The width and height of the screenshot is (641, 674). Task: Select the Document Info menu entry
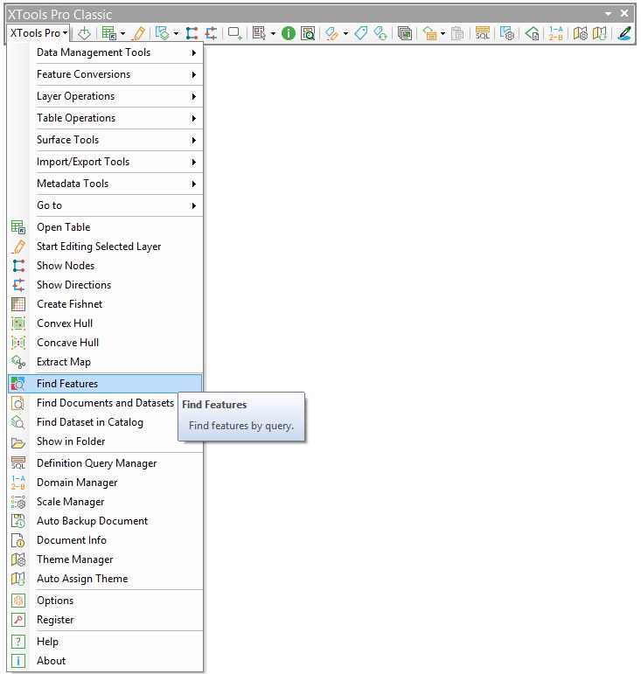[105, 540]
